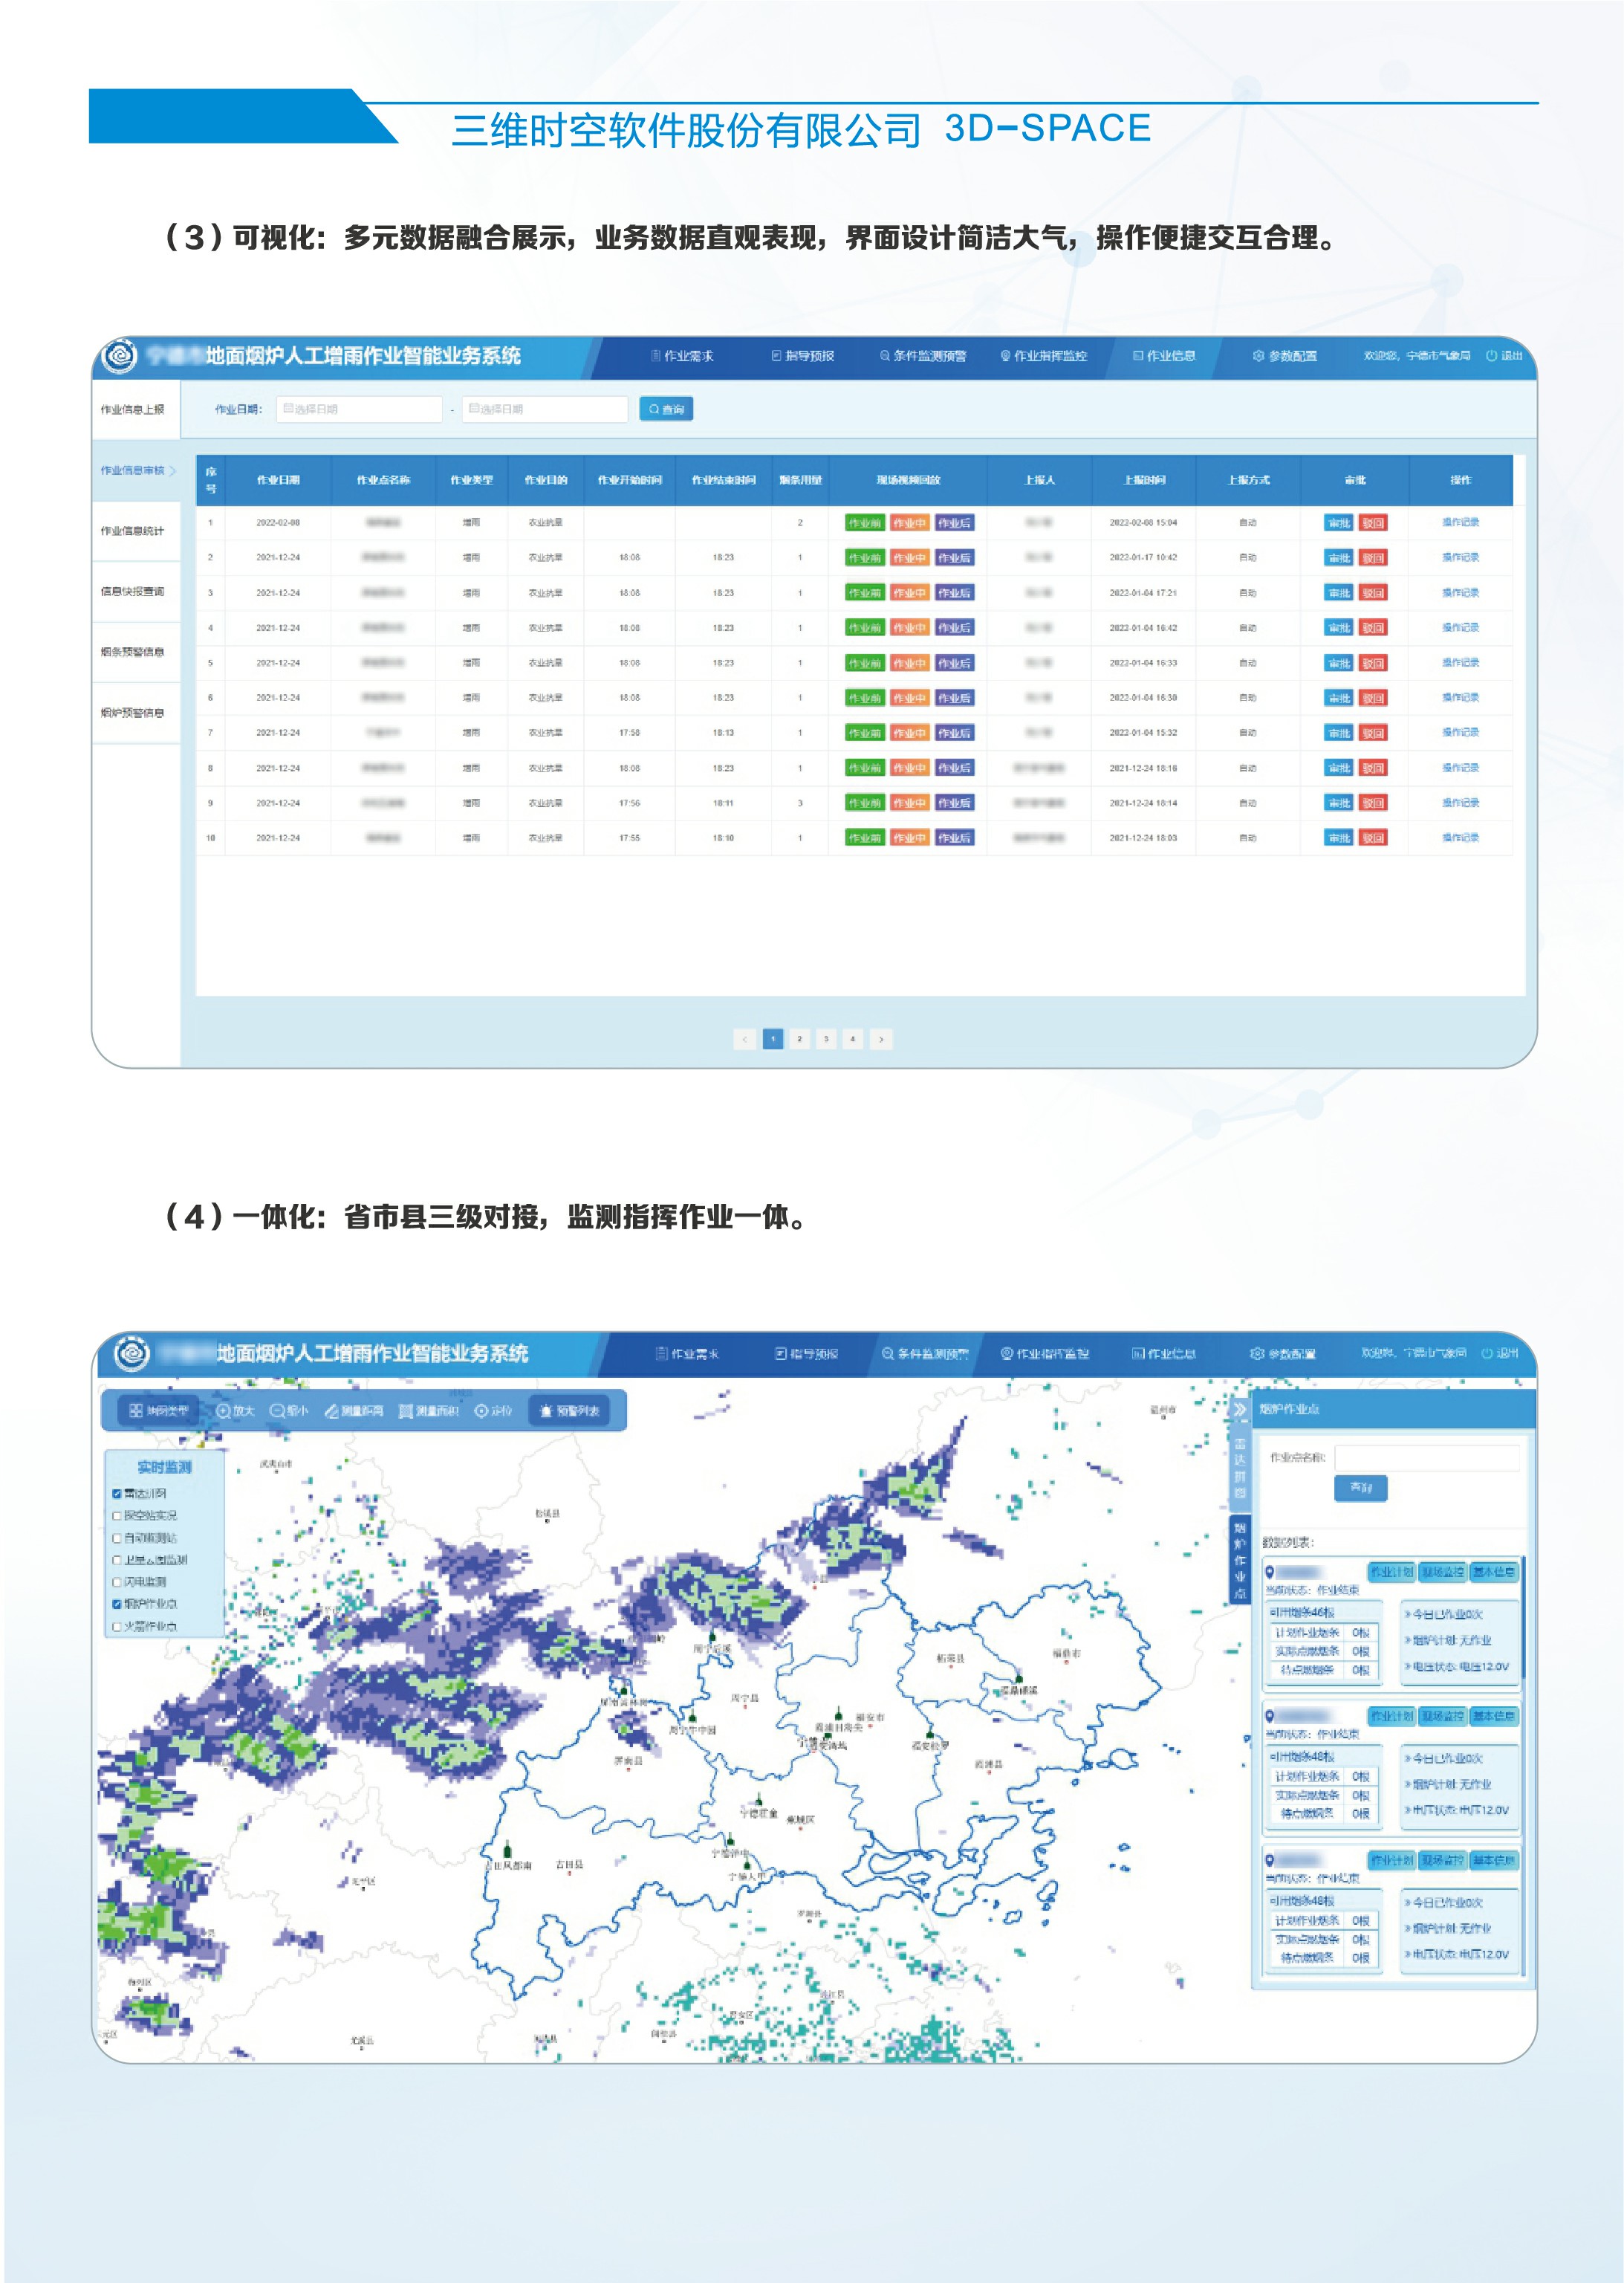1624x2283 pixels.
Task: Switch to the 雷达拼图 vertical side tab
Action: coord(1240,1467)
